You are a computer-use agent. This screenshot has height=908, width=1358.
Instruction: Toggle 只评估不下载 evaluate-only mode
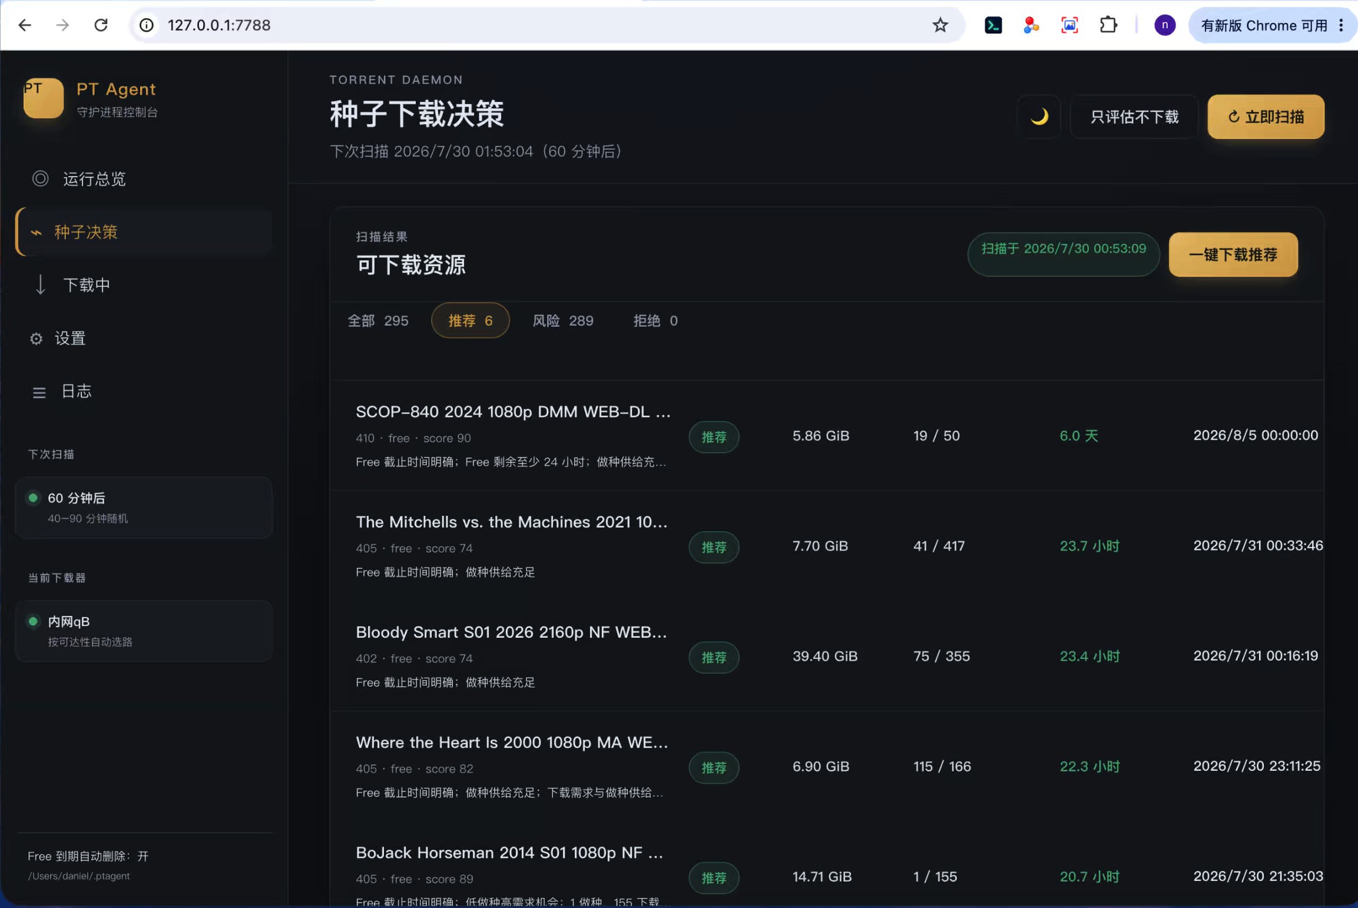coord(1134,117)
